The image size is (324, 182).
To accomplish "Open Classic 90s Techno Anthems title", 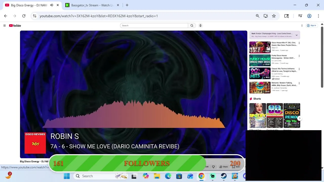I will pos(284,70).
